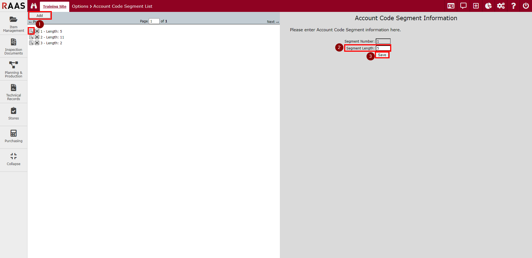Click Save in Account Code Segment Information
Screen dimensions: 532x258
point(382,55)
